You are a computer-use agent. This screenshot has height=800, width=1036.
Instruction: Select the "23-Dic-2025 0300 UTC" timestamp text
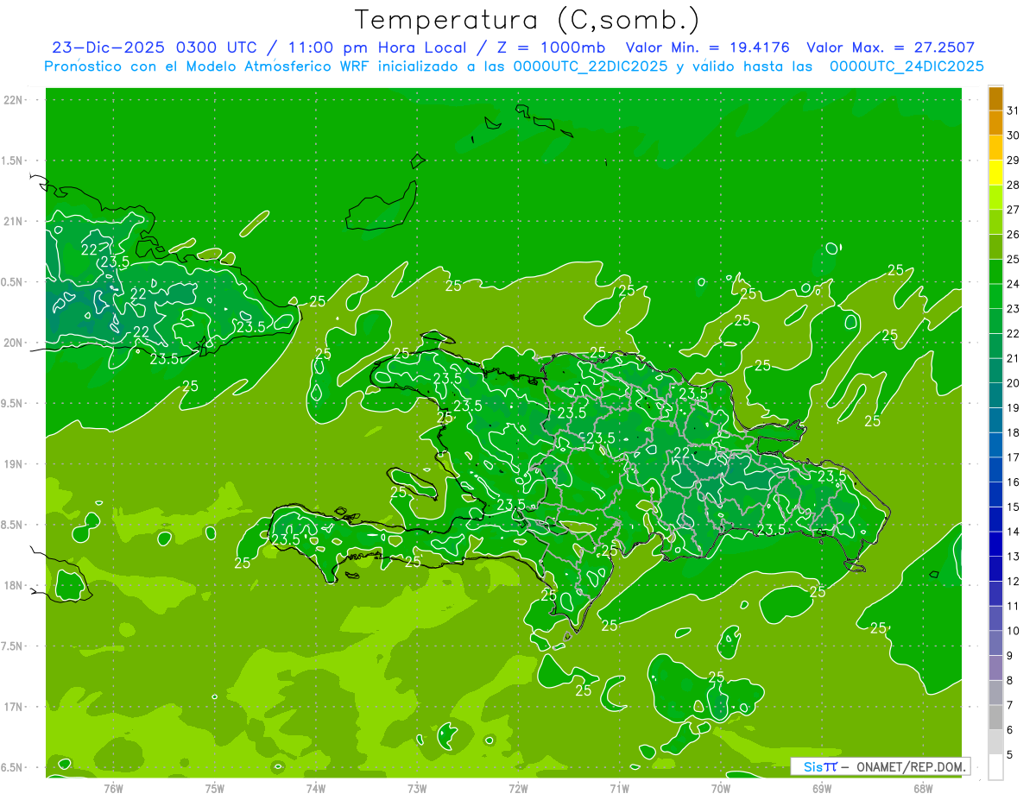coord(153,48)
